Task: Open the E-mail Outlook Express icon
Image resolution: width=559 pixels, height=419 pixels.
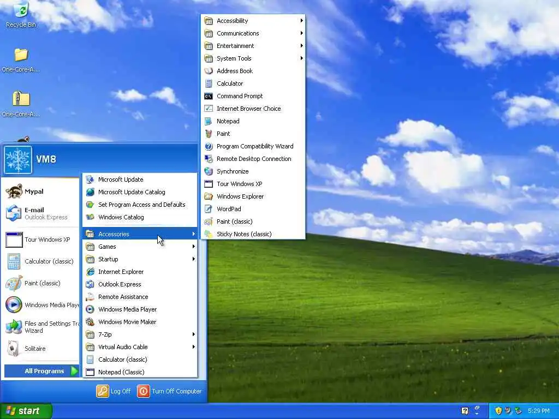Action: tap(14, 213)
